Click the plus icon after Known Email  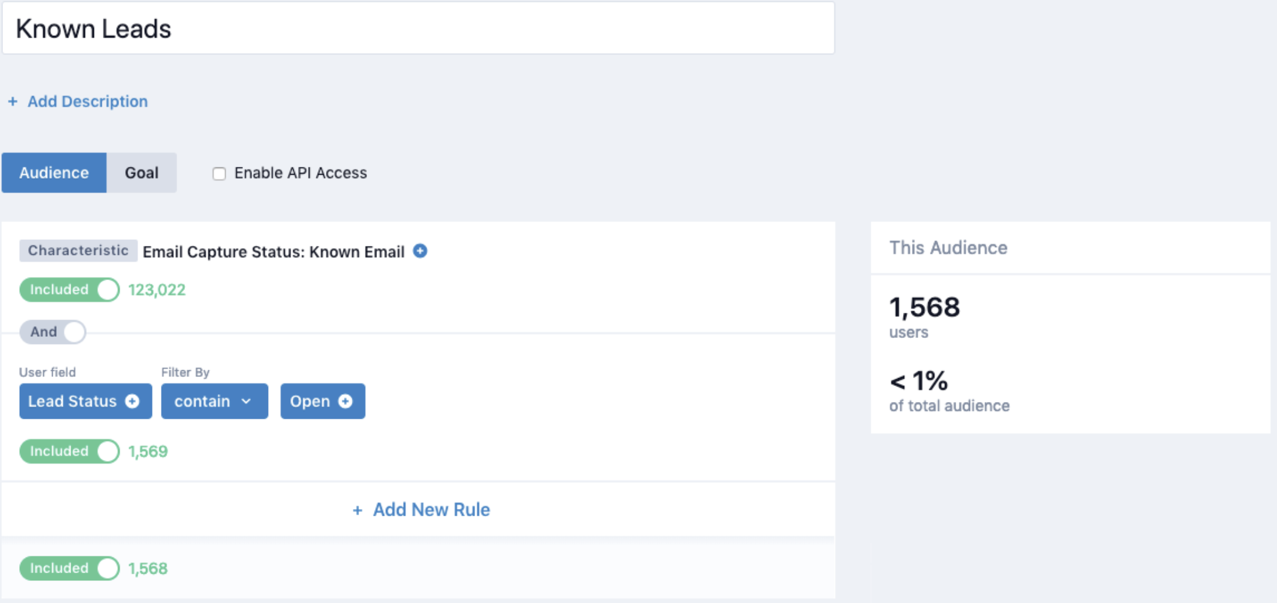click(420, 251)
